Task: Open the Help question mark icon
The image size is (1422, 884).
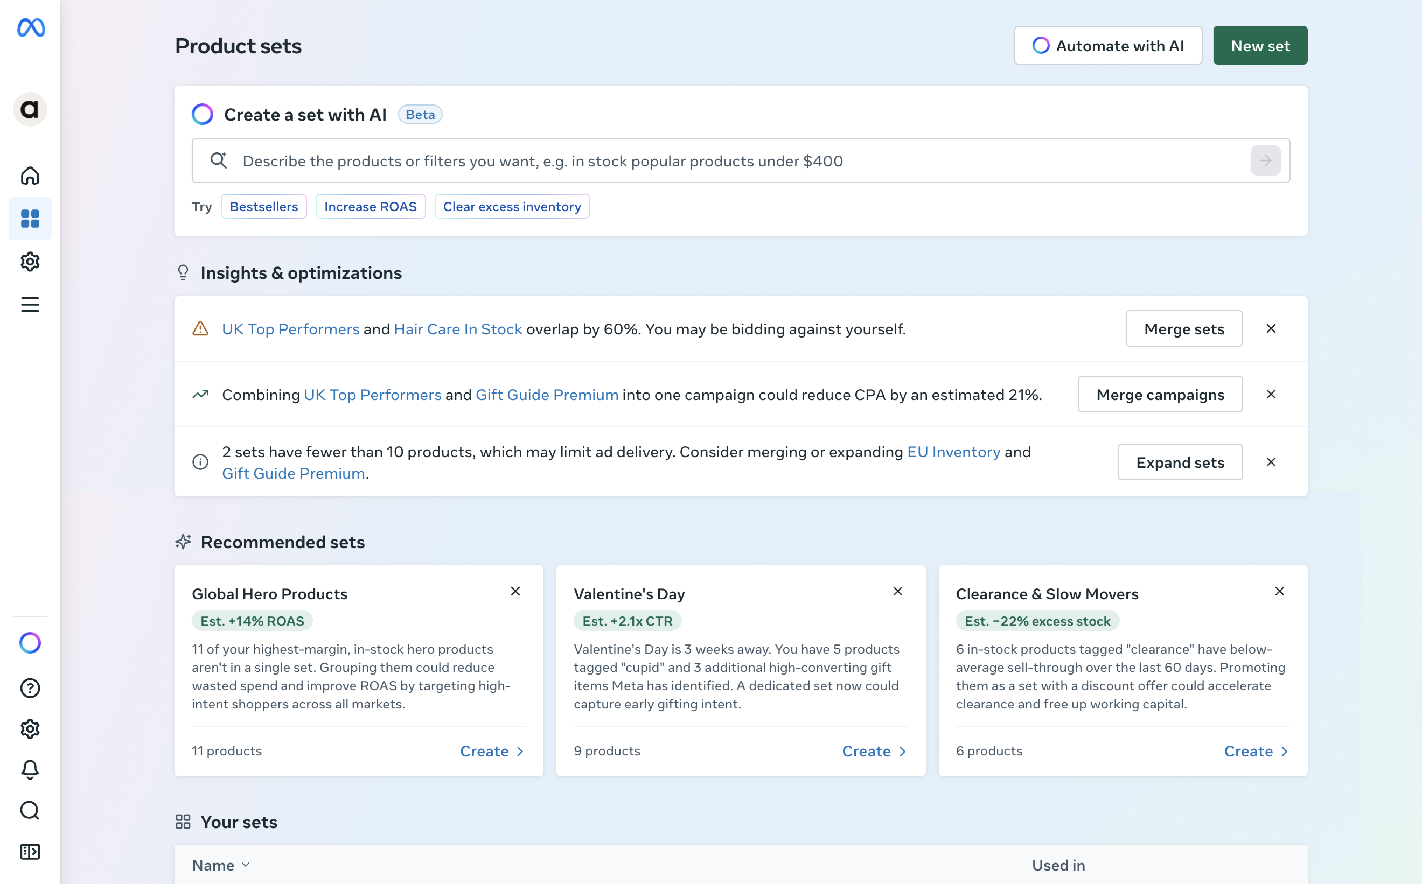Action: pyautogui.click(x=30, y=688)
